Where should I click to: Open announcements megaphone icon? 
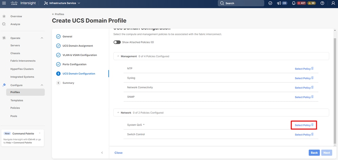279,3
